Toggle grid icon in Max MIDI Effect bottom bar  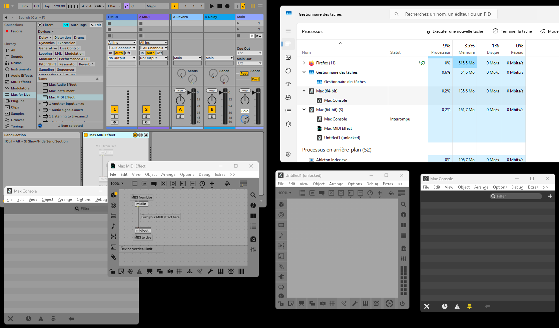(179, 271)
